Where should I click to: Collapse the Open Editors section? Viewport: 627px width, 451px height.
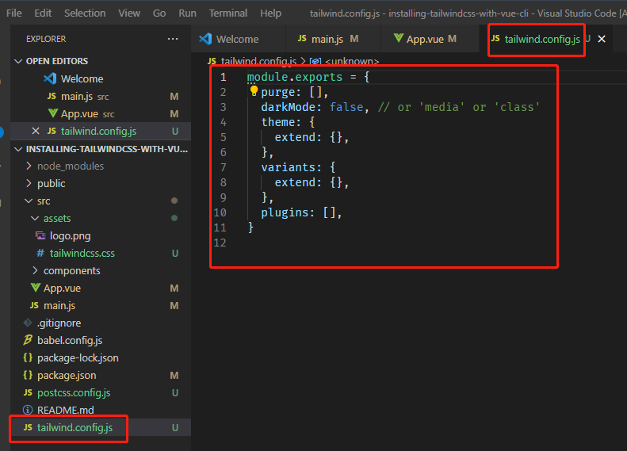(18, 61)
